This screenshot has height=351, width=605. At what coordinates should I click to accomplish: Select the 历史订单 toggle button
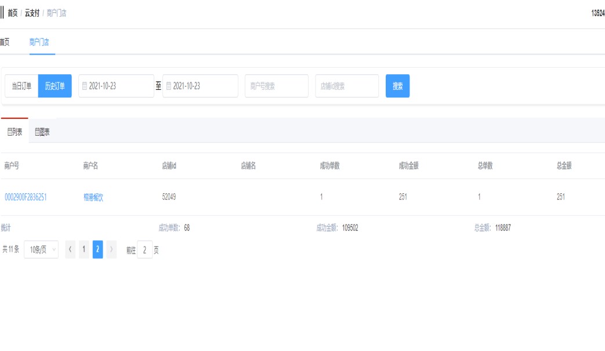tap(55, 86)
